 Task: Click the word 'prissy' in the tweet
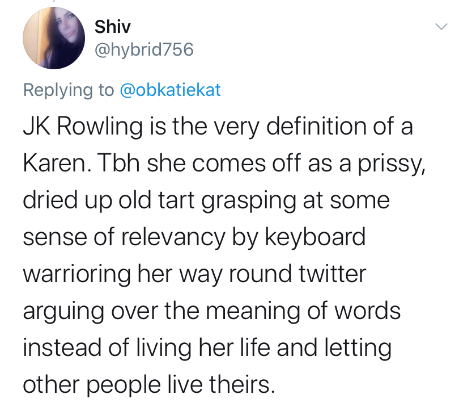pyautogui.click(x=386, y=163)
